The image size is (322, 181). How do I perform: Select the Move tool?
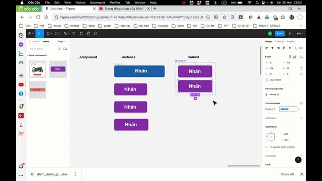point(39,34)
